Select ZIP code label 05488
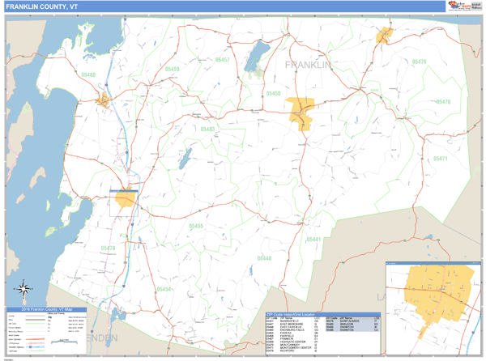This screenshot has width=486, height=361. click(88, 75)
